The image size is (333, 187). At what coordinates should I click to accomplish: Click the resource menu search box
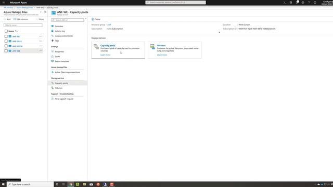coord(68,20)
